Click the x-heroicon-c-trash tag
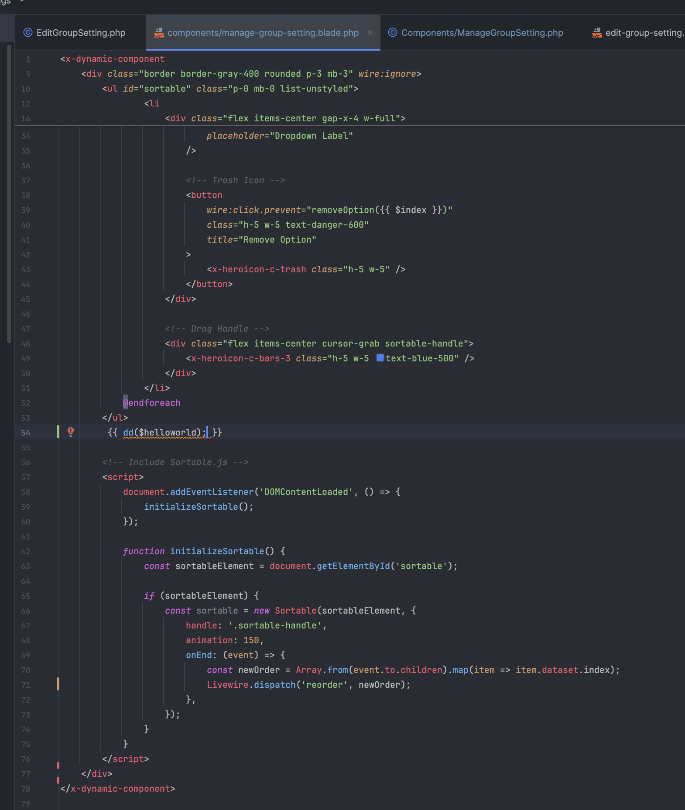685x810 pixels. [259, 269]
